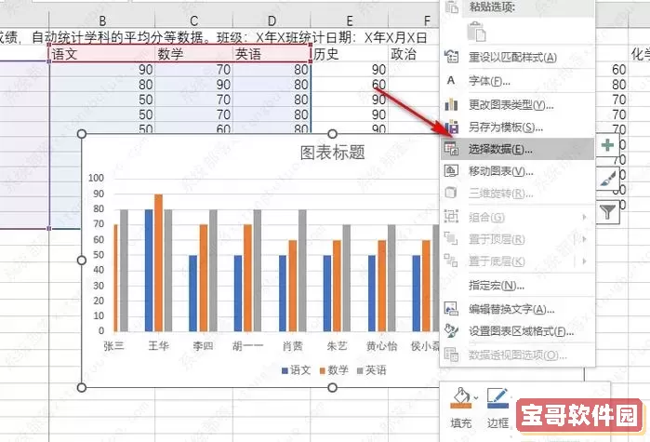
Task: Click the 语文 legend entry
Action: point(296,369)
